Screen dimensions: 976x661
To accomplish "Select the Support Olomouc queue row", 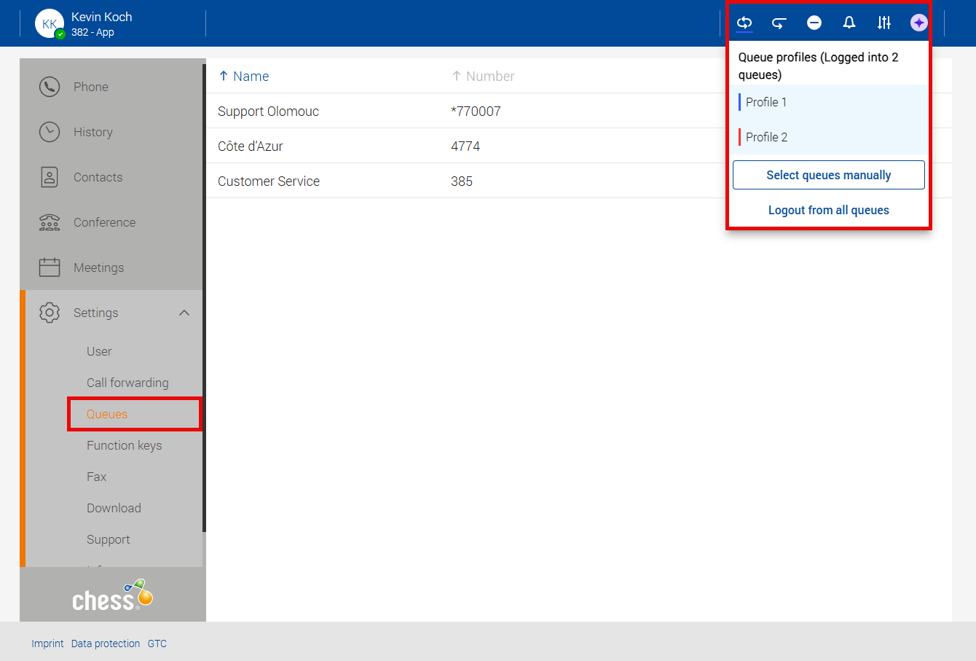I will (x=269, y=111).
